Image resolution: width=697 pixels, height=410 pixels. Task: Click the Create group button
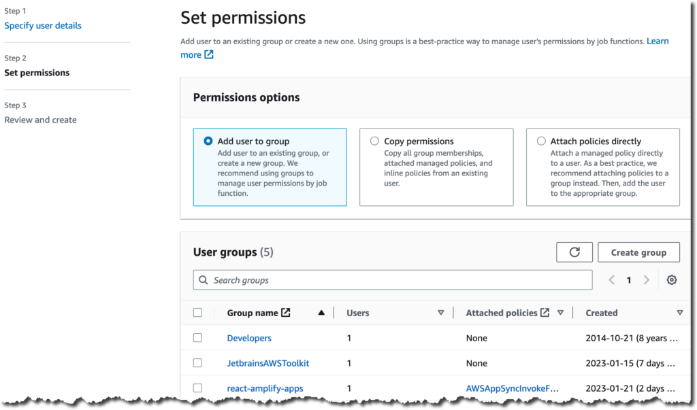(x=638, y=252)
